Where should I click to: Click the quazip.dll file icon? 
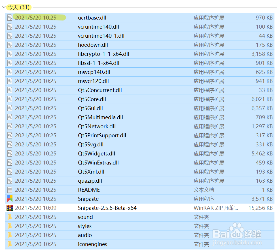click(x=10, y=181)
